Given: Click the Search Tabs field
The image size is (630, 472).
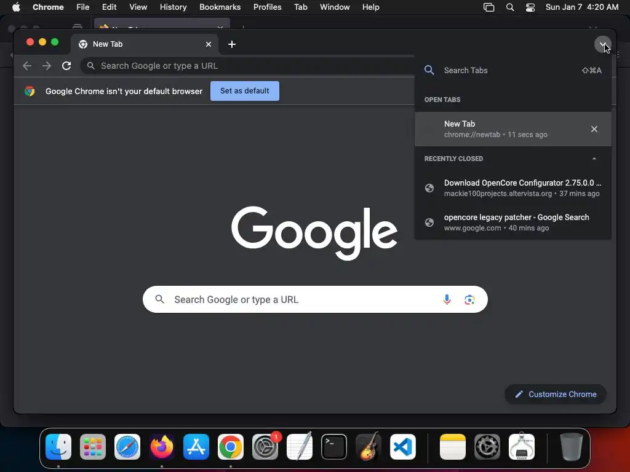Looking at the screenshot, I should pos(512,70).
